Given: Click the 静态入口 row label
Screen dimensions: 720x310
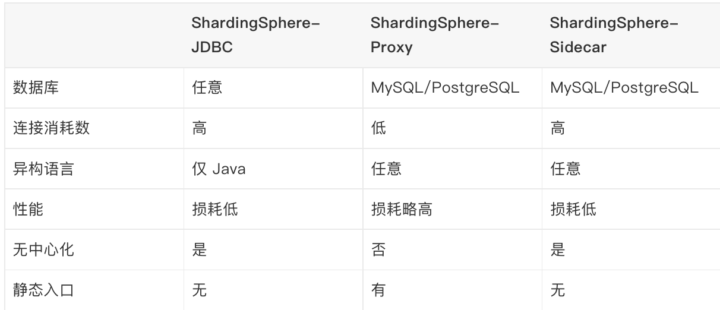Looking at the screenshot, I should click(x=43, y=290).
